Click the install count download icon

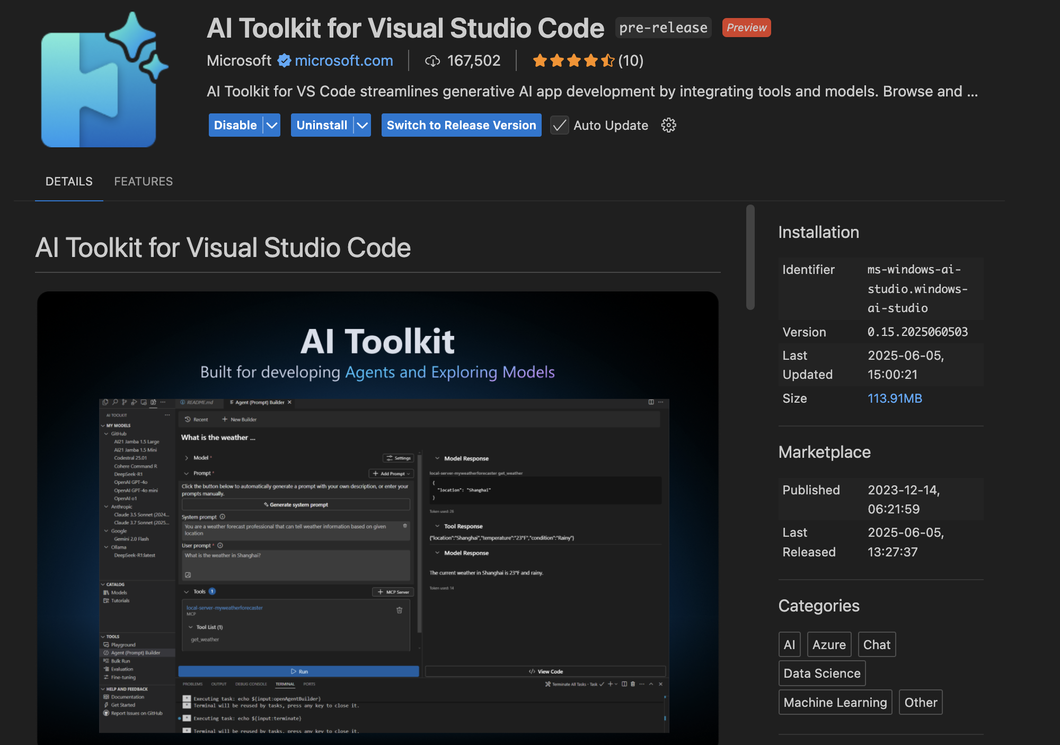click(x=432, y=61)
